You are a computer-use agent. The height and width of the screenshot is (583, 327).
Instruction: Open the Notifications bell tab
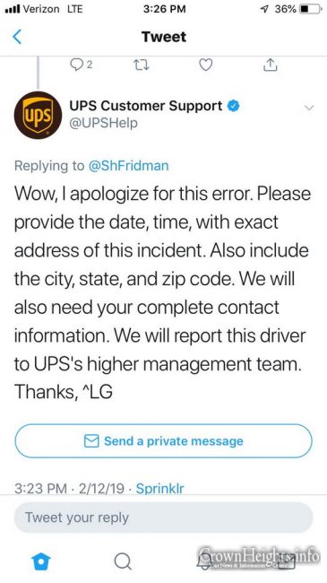(x=205, y=561)
